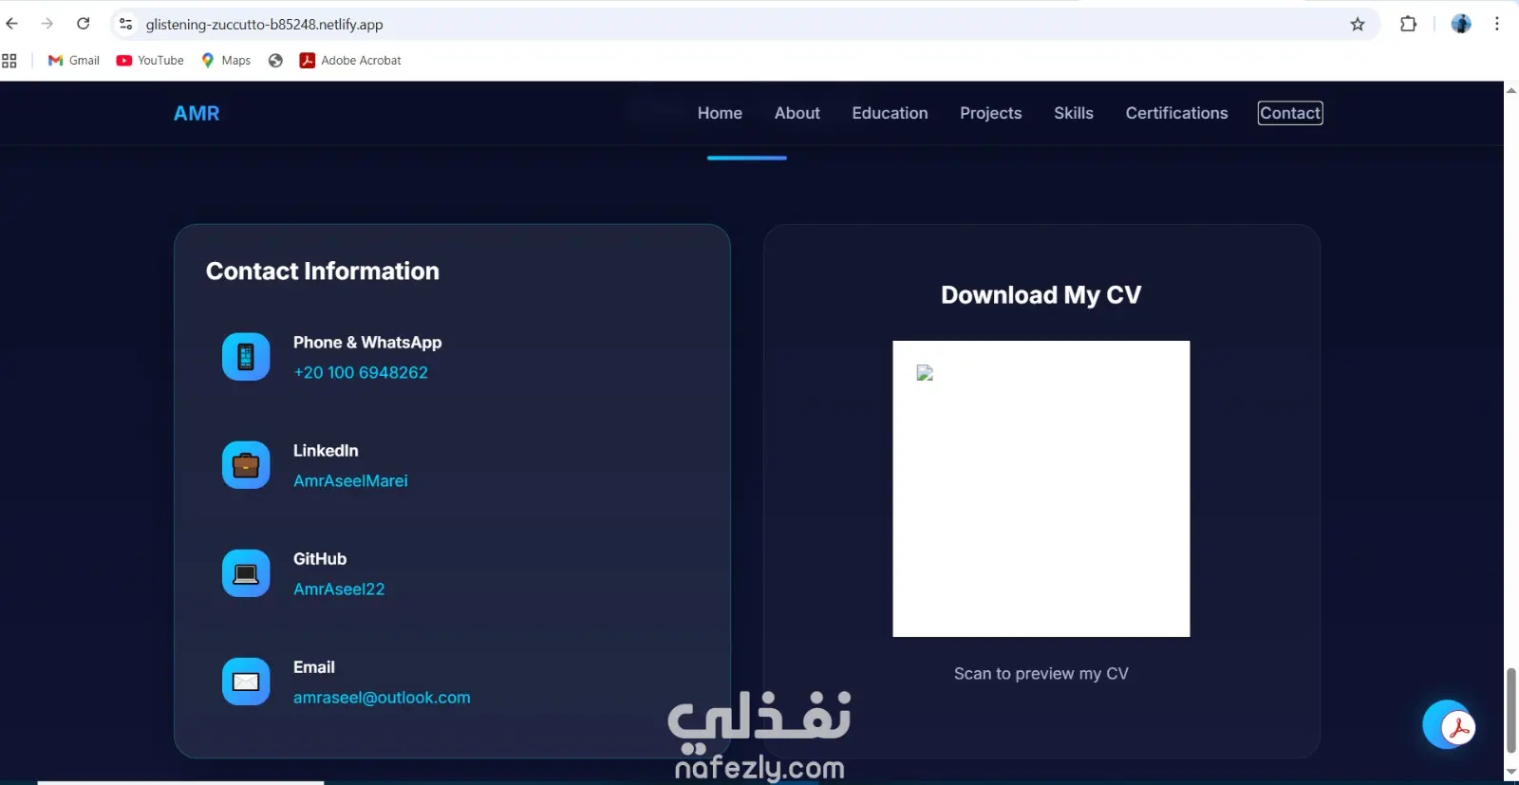The width and height of the screenshot is (1519, 785).
Task: Click the Contact Information heading
Action: click(x=323, y=271)
